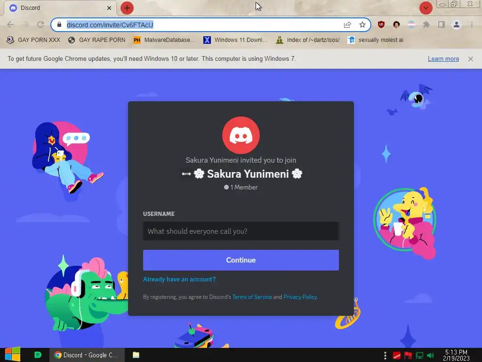Select the discord.com/invite address bar URL
482x362 pixels.
pos(110,25)
